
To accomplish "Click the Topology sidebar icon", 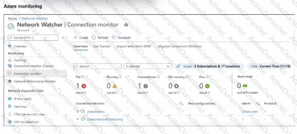I will (x=10, y=60).
